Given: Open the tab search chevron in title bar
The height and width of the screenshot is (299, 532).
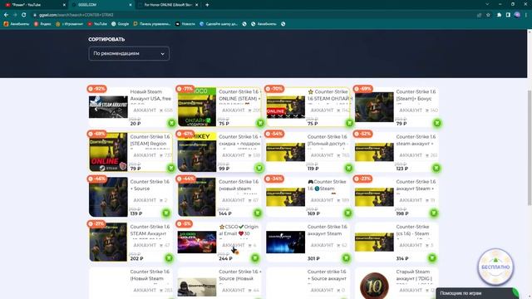Looking at the screenshot, I should [487, 4].
